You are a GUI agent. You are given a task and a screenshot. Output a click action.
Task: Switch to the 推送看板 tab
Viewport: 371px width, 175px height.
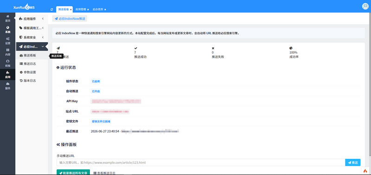pyautogui.click(x=64, y=9)
